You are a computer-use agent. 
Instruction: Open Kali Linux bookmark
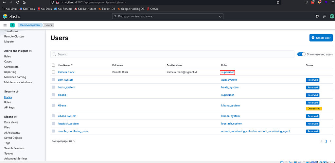pyautogui.click(x=9, y=9)
